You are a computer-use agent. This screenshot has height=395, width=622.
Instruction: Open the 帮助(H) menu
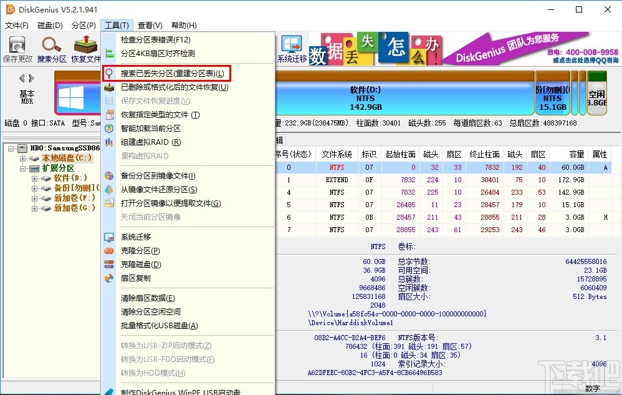[x=184, y=26]
